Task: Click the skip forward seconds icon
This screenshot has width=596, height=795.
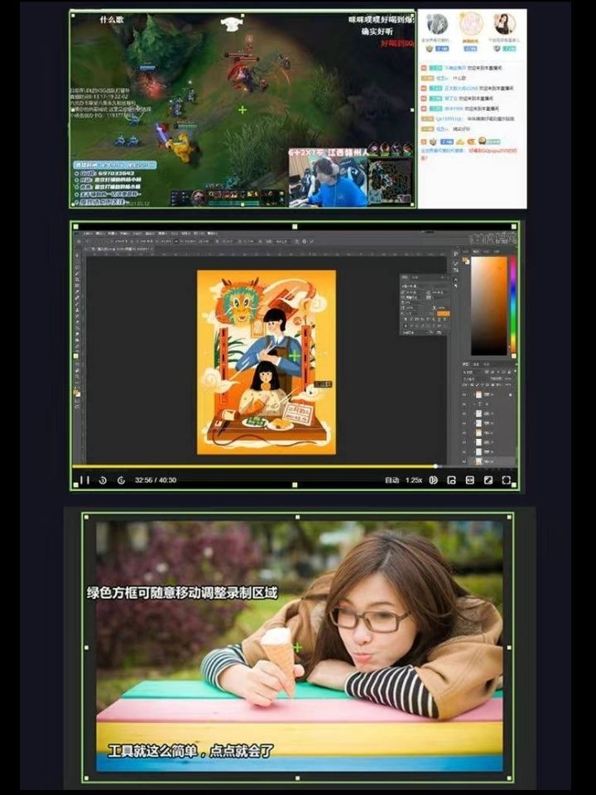Action: 121,480
